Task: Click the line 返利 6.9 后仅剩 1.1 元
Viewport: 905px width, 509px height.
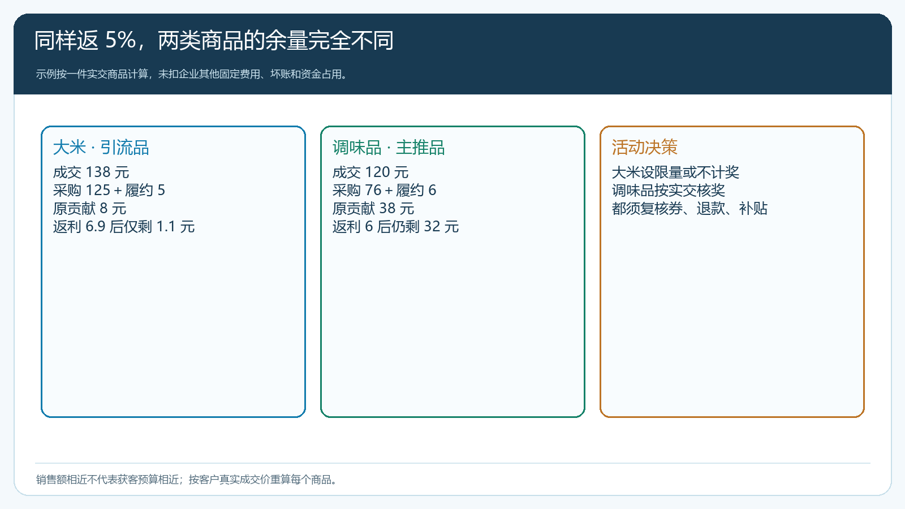Action: click(124, 226)
